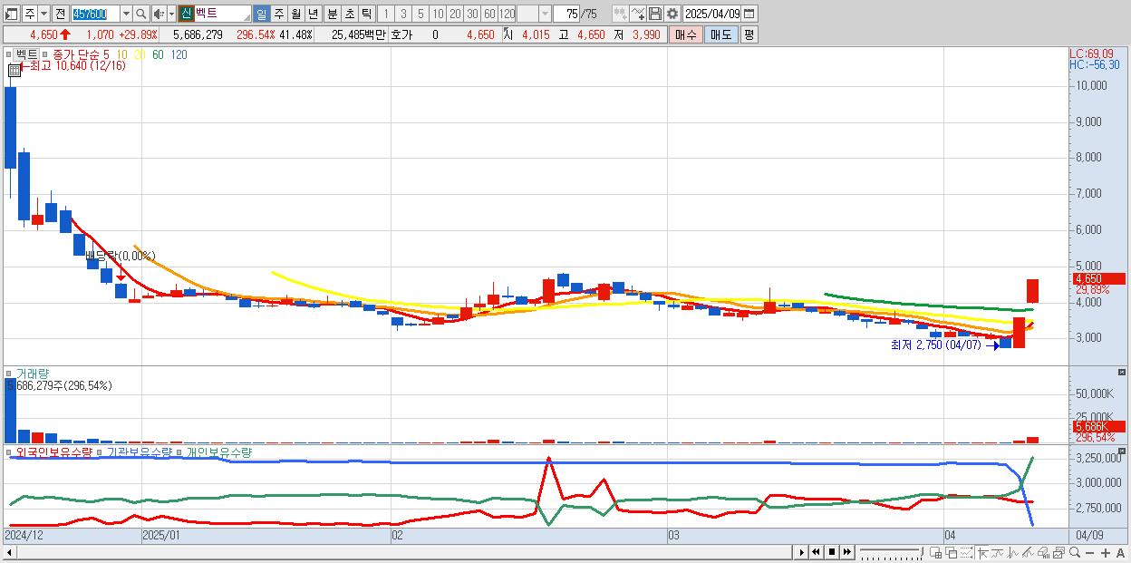This screenshot has width=1131, height=563.
Task: Expand the dropdown next to the speaker icon
Action: [x=171, y=14]
